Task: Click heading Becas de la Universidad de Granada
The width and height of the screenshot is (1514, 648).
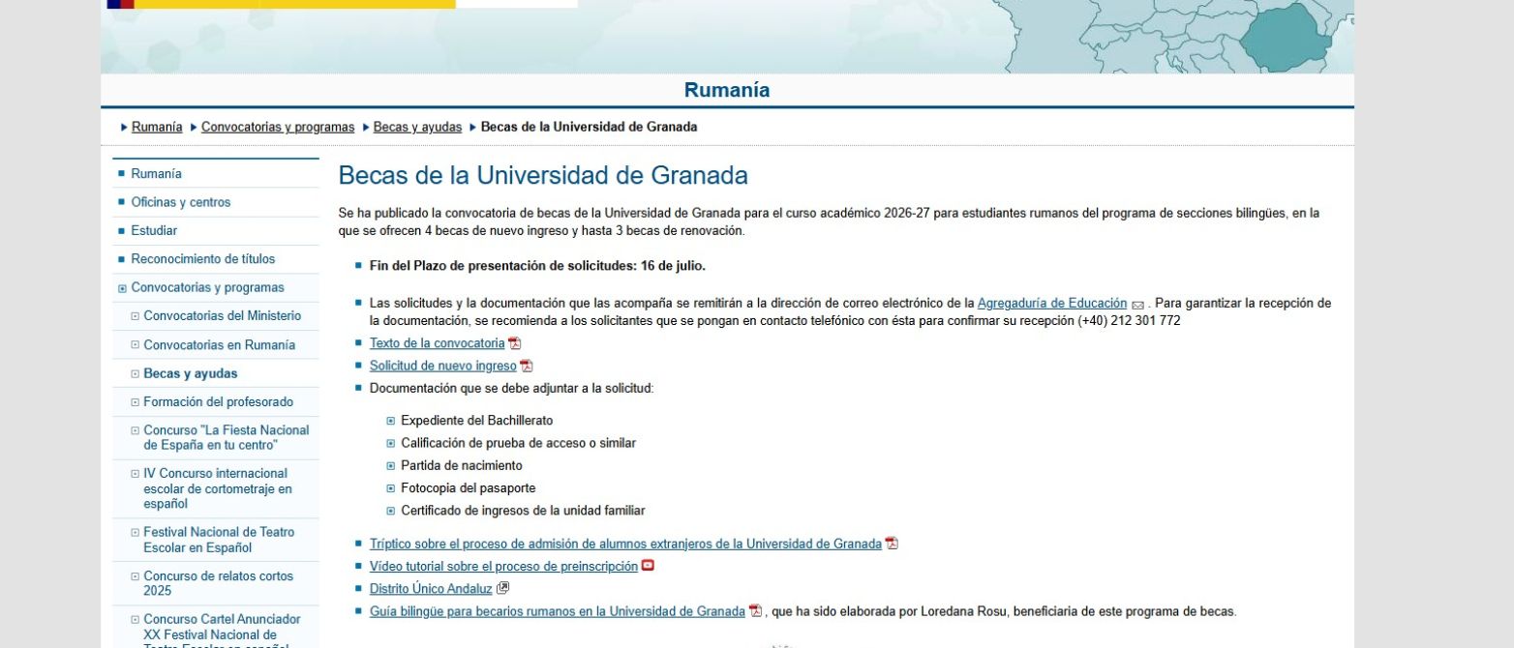Action: point(543,175)
